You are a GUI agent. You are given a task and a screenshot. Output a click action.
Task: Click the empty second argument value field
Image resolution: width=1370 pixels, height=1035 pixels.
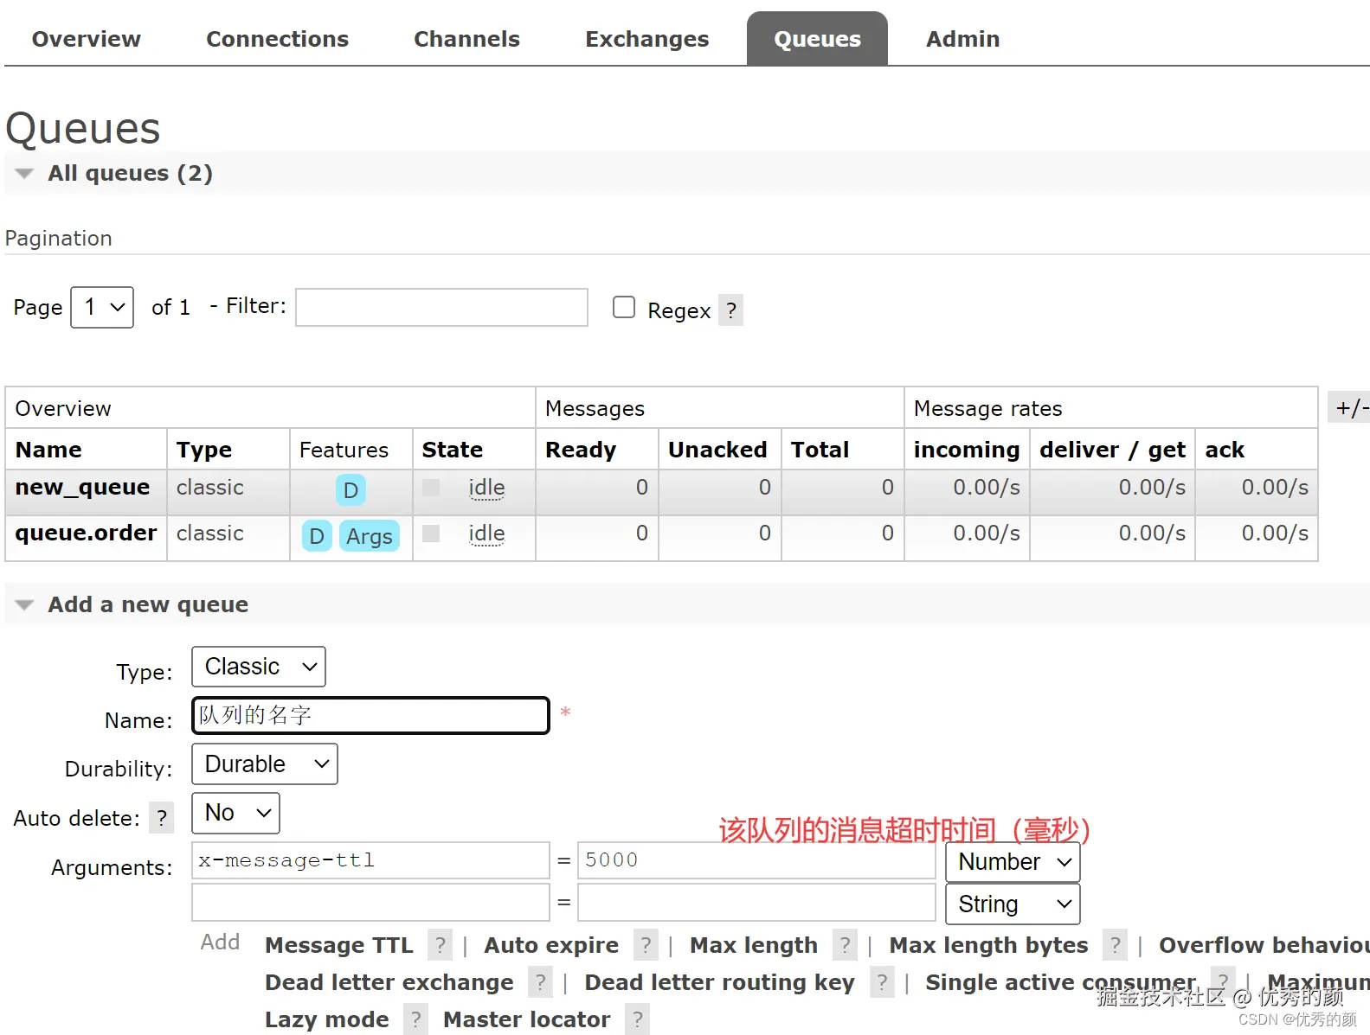click(x=756, y=902)
